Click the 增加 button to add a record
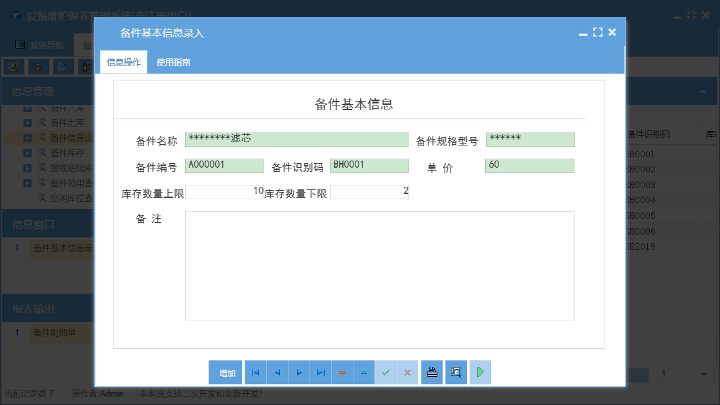This screenshot has height=405, width=720. click(x=225, y=372)
